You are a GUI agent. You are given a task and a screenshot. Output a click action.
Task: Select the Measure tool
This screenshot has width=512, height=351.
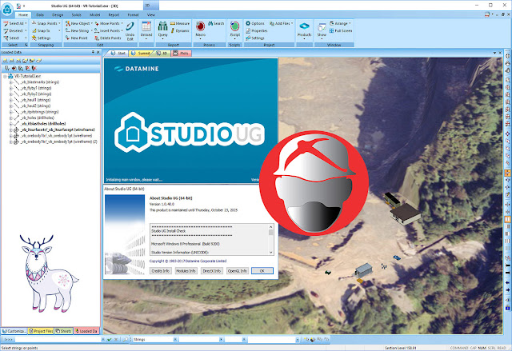[180, 23]
